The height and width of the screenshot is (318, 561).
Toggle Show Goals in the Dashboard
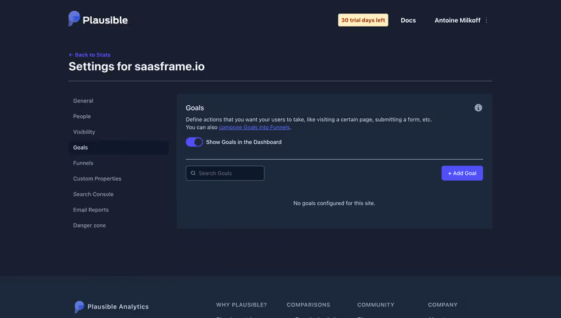click(194, 142)
